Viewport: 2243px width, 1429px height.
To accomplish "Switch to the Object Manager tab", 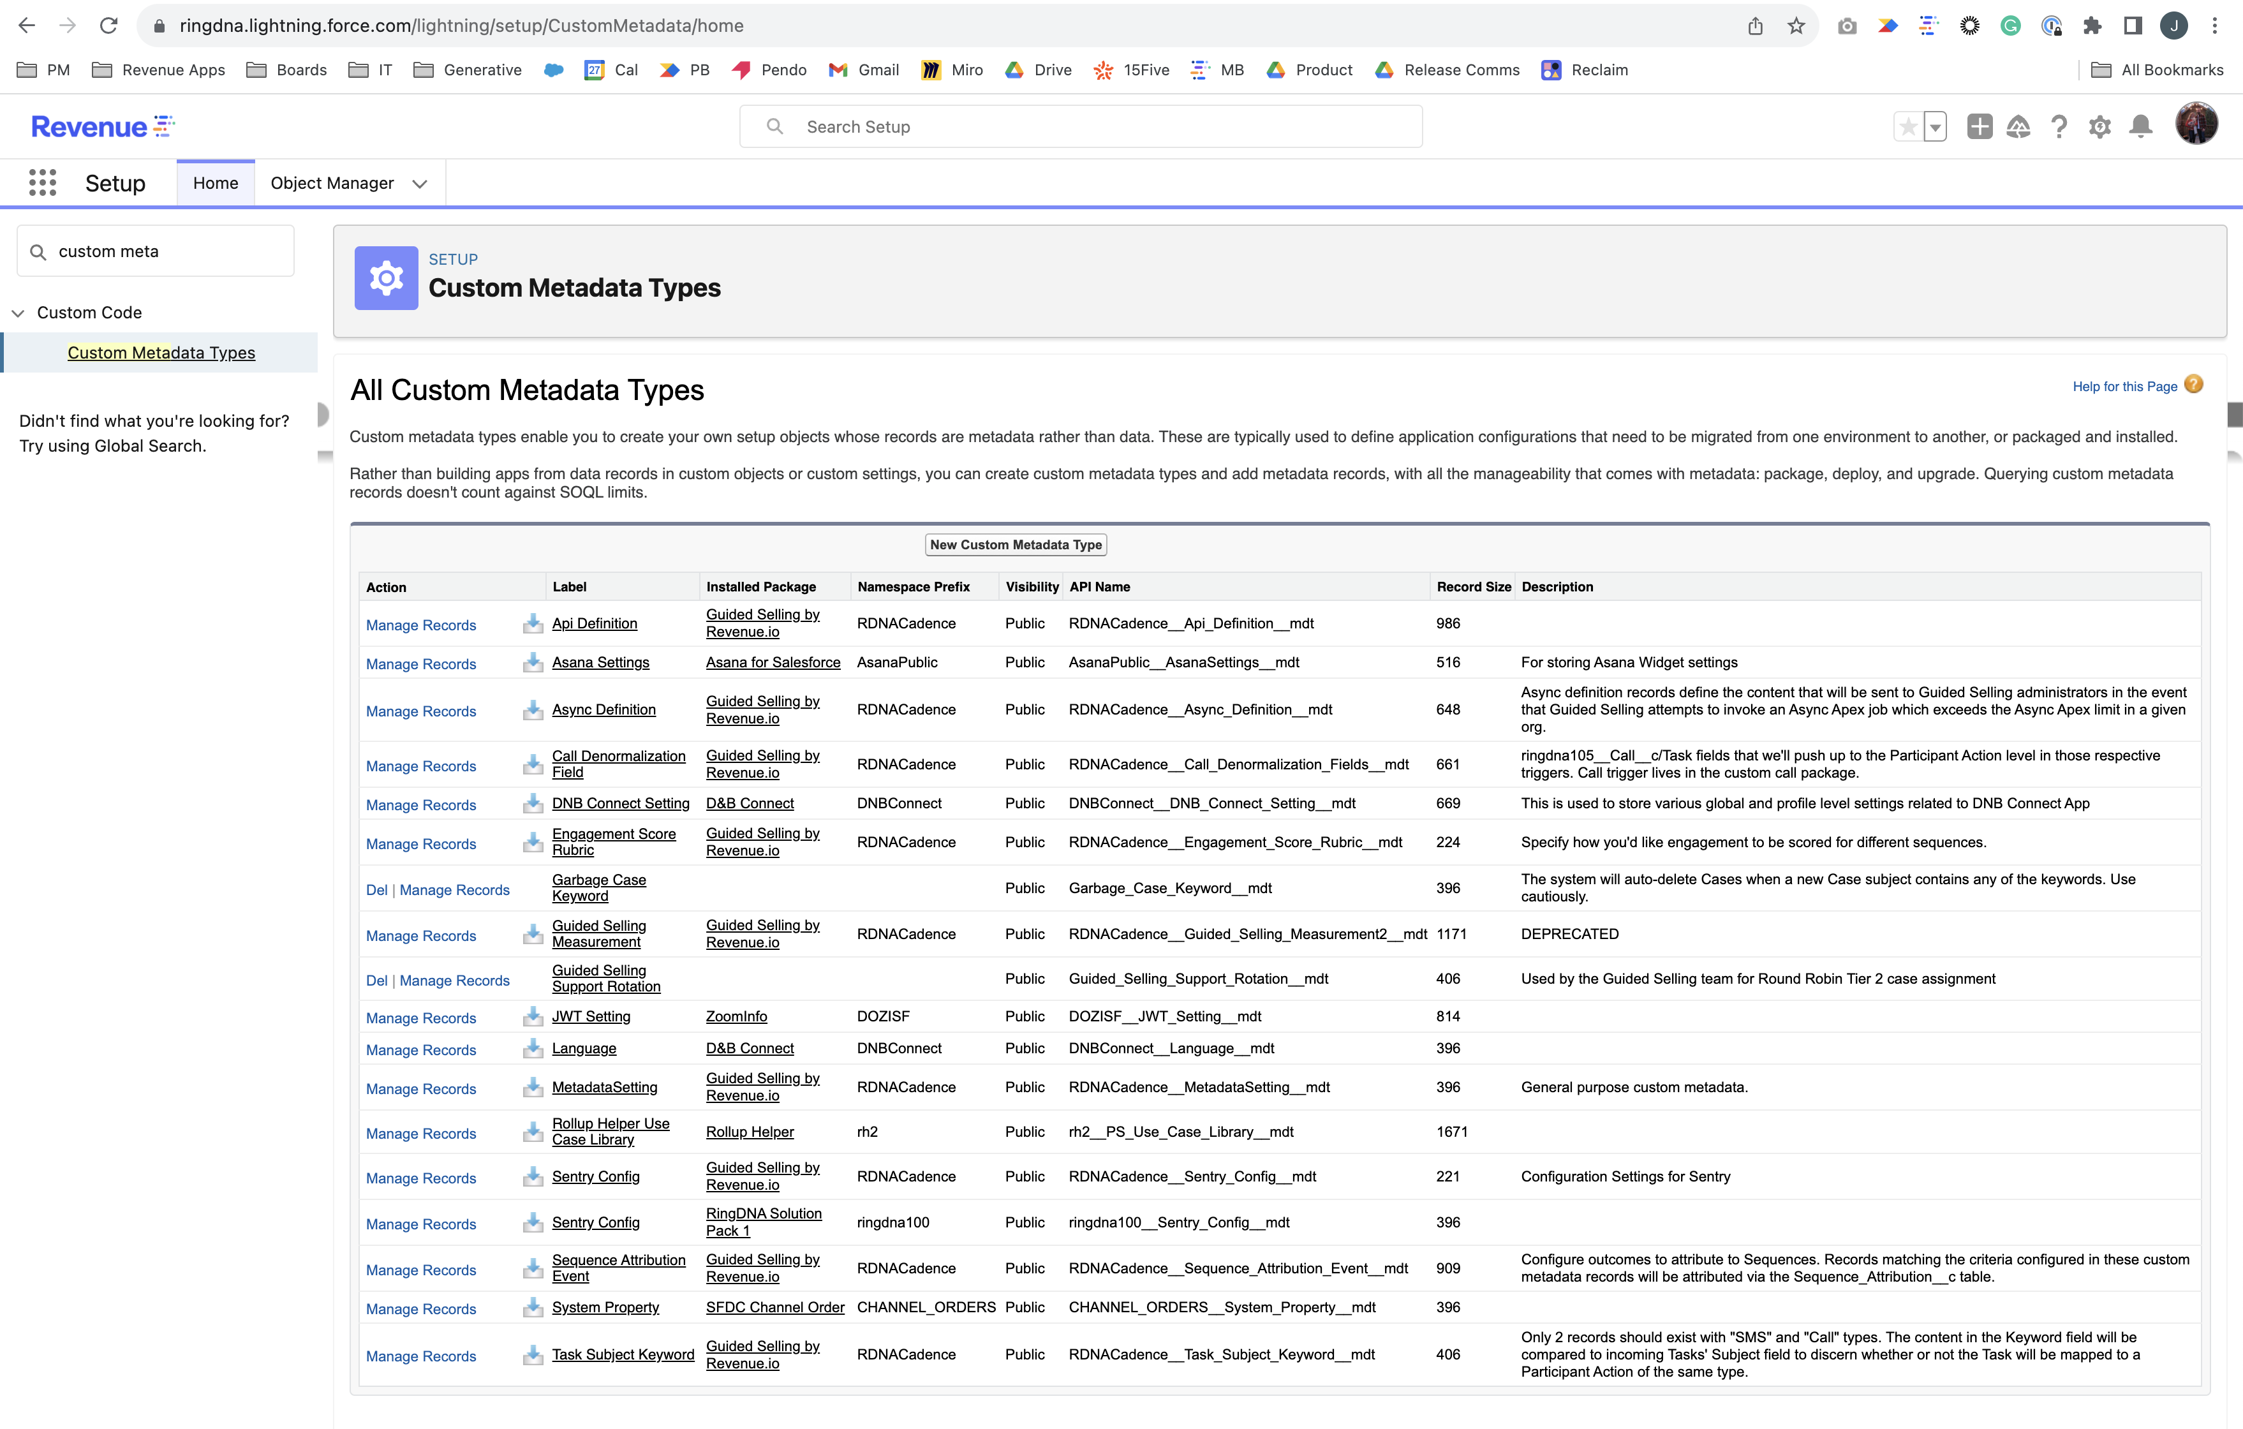I will (332, 184).
